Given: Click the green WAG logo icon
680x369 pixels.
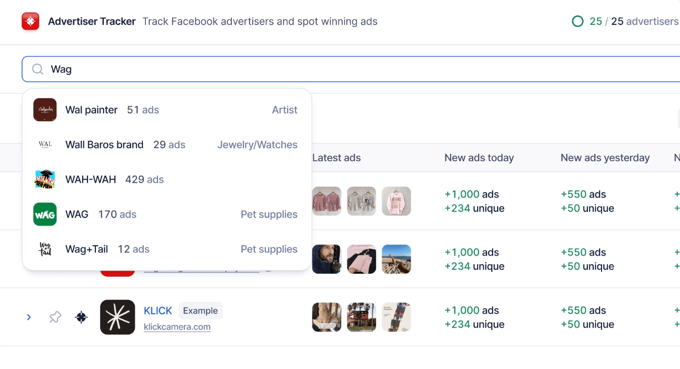Looking at the screenshot, I should point(45,215).
